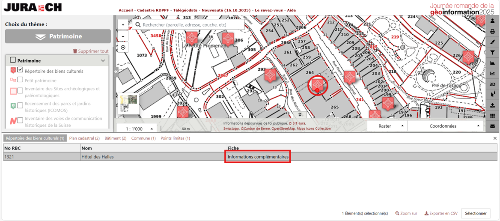Open the Raster basemap dropdown
Screen dimensions: 500x221
point(387,126)
